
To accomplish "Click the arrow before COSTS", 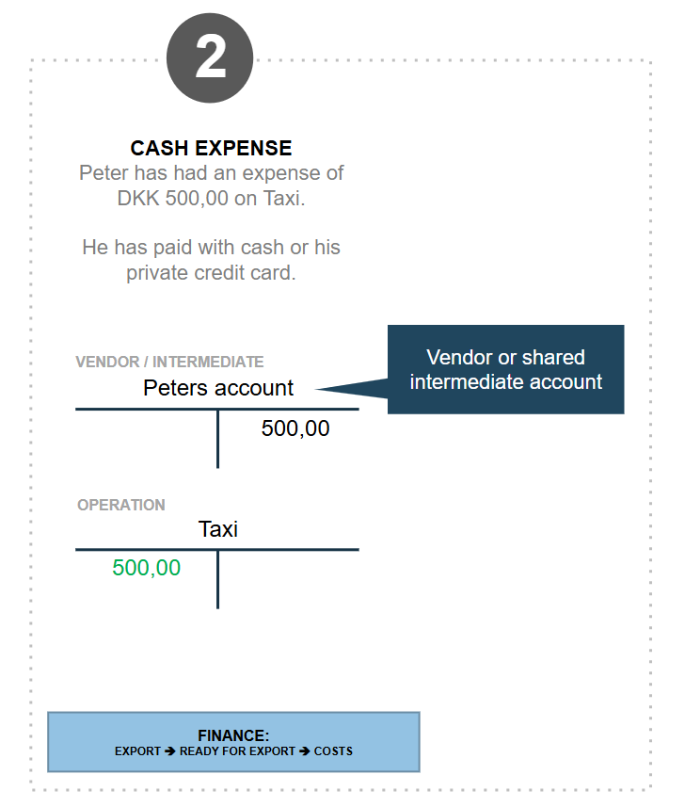I will click(305, 751).
